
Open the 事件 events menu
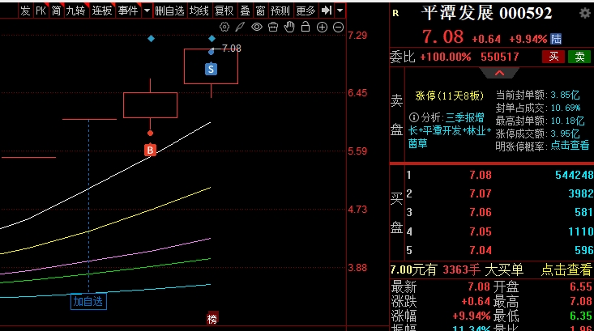(128, 11)
